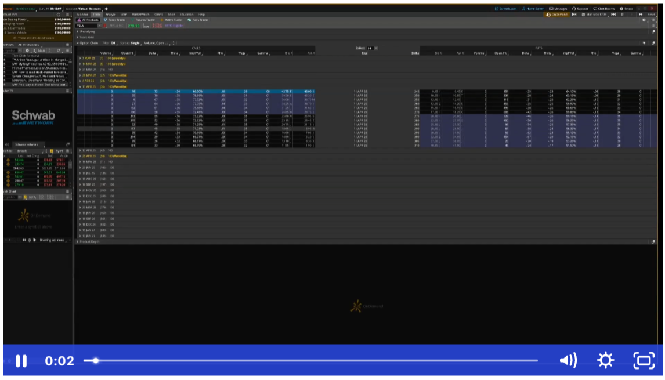Screen dimensions: 665x380
Task: Open the watchlist default dropdown
Action: (x=31, y=151)
